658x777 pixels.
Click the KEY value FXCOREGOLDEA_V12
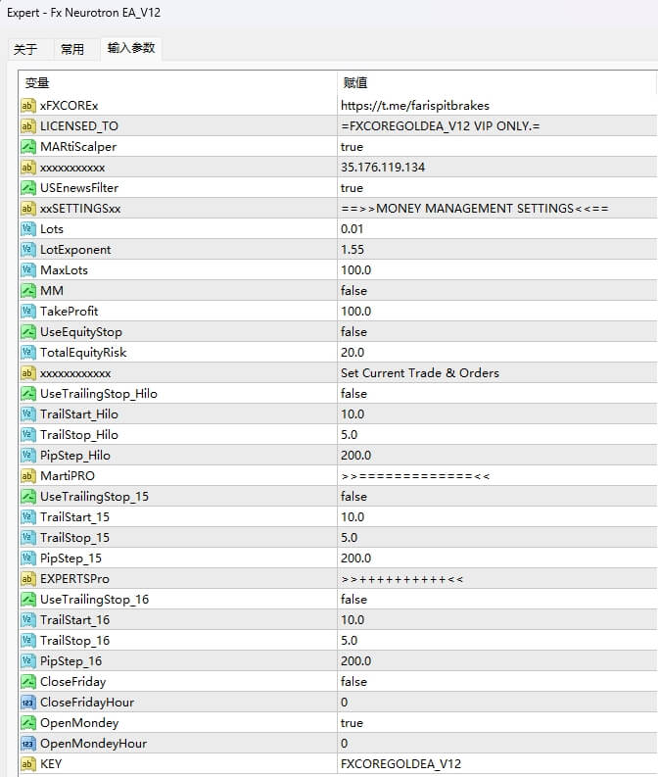pos(400,763)
